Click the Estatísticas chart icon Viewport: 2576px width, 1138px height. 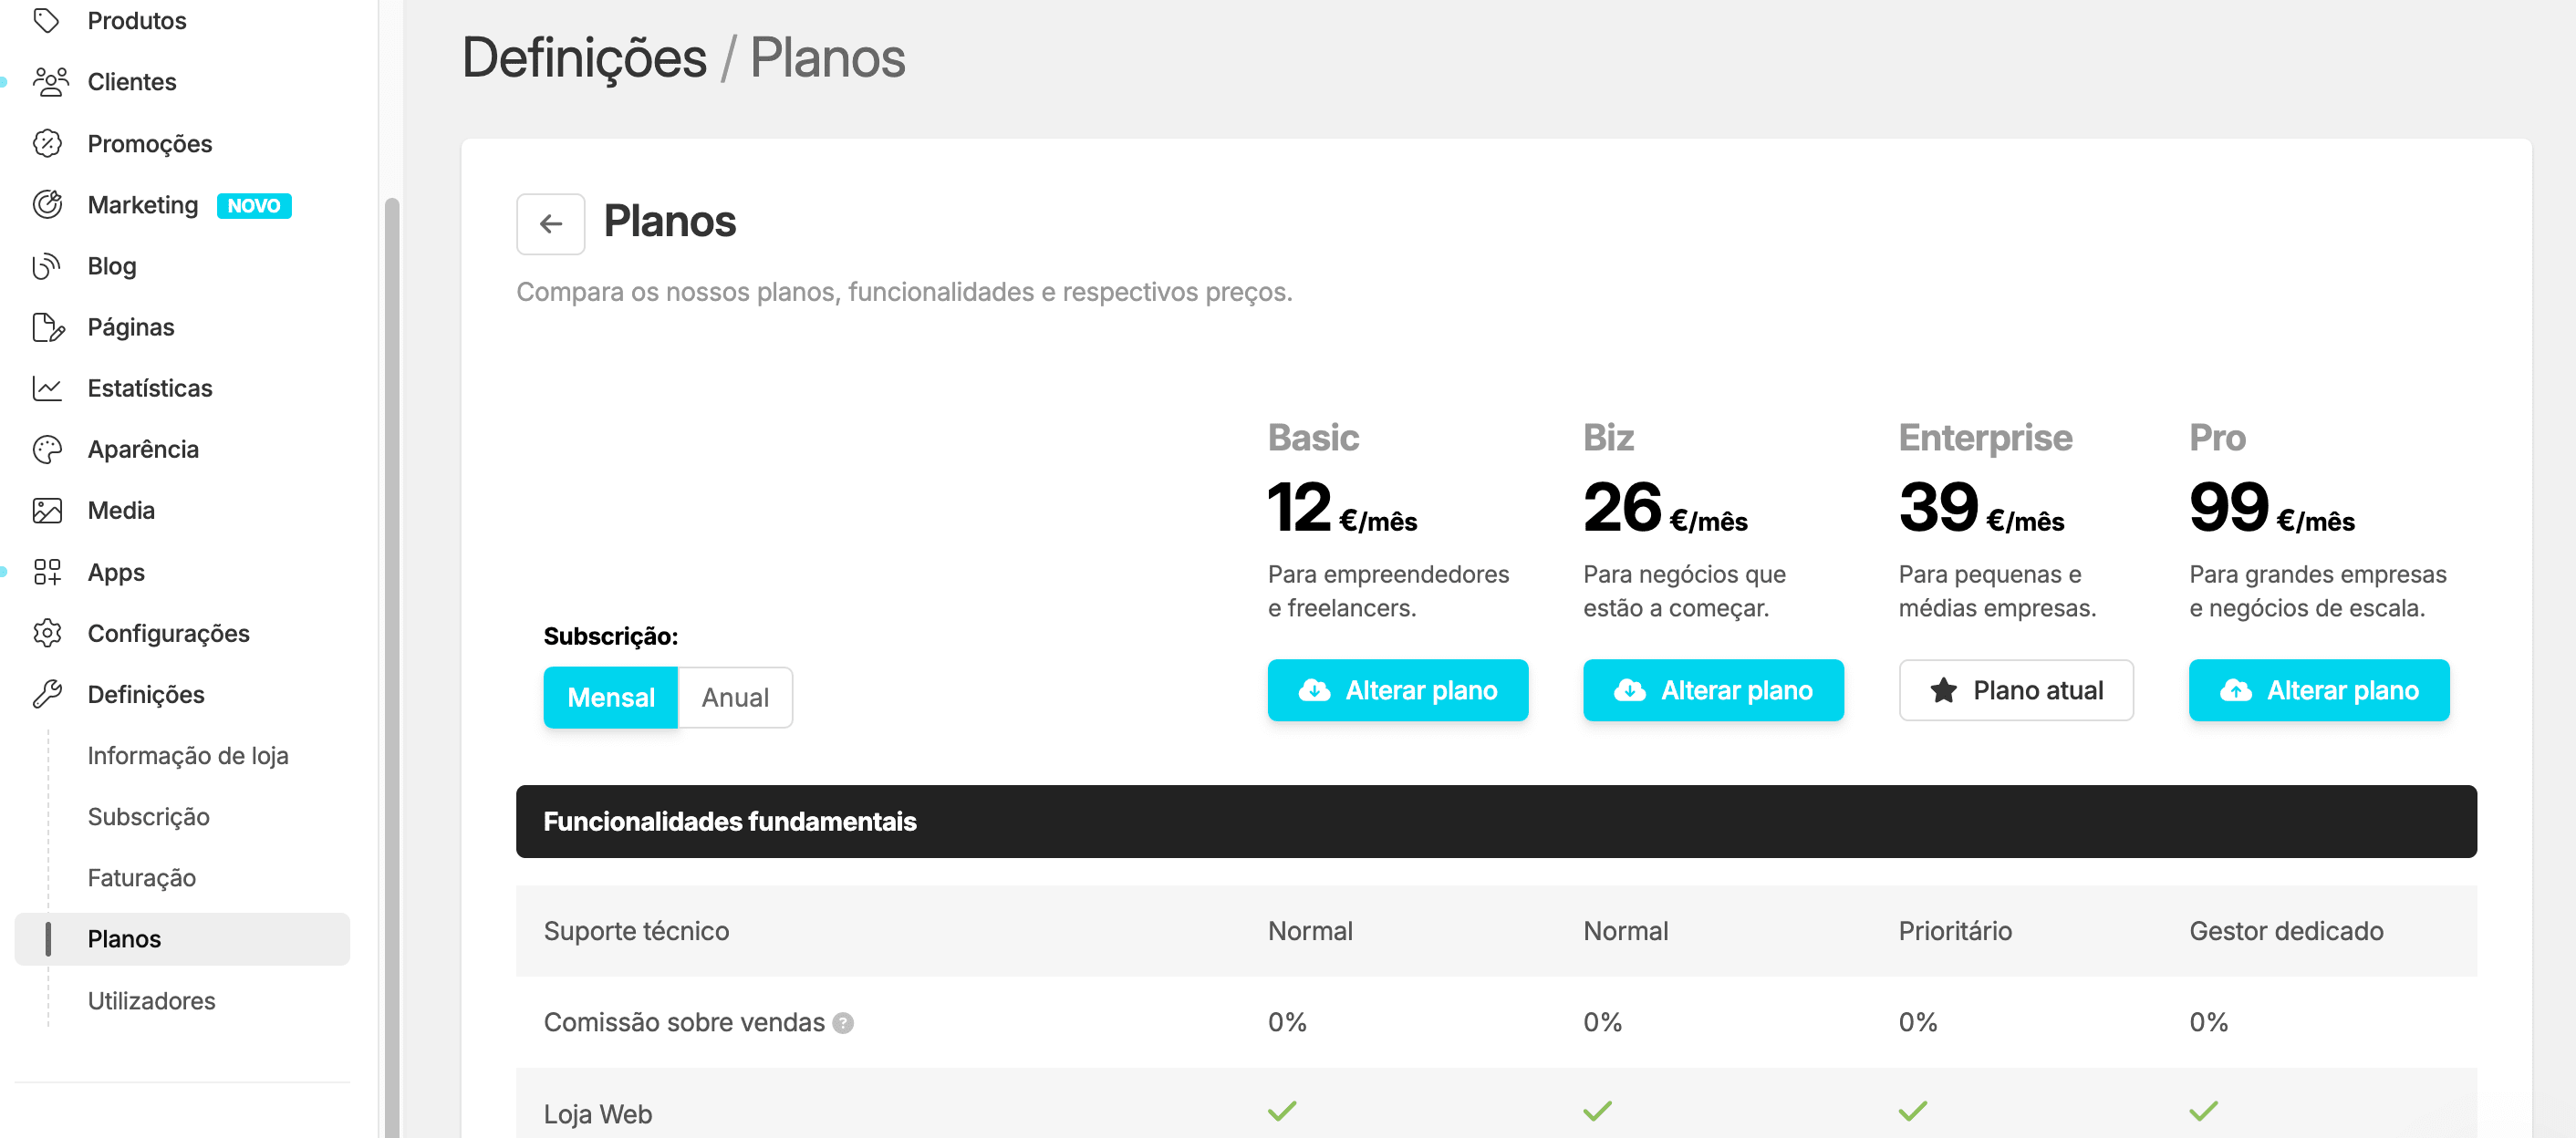(47, 388)
